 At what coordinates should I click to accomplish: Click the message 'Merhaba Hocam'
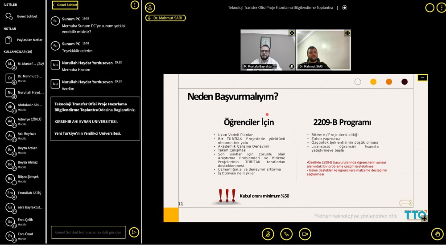click(76, 70)
